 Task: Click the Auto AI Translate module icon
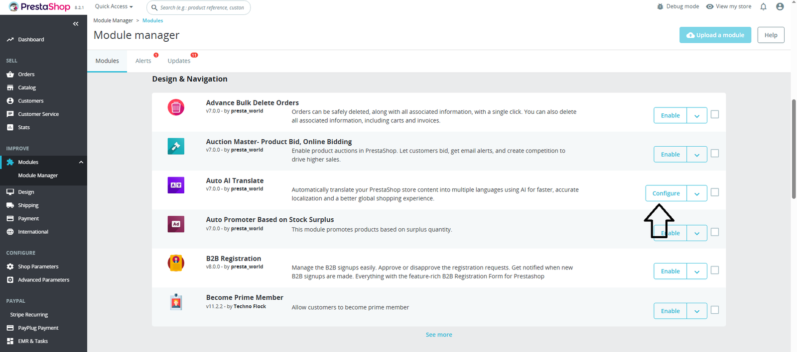point(176,185)
